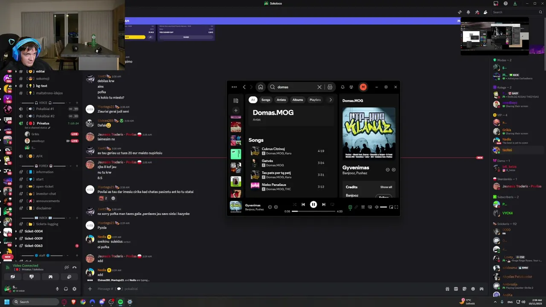Disconnect from the Discord voice call
546x307 pixels.
coord(74,268)
